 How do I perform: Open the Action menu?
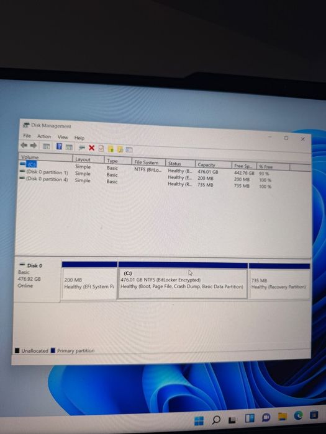click(44, 136)
